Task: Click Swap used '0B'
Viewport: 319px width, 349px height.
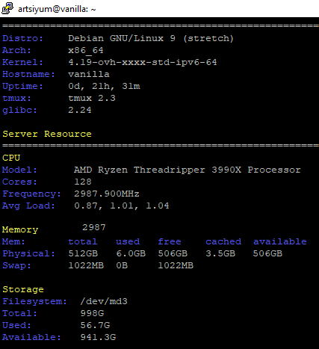Action: [x=122, y=265]
